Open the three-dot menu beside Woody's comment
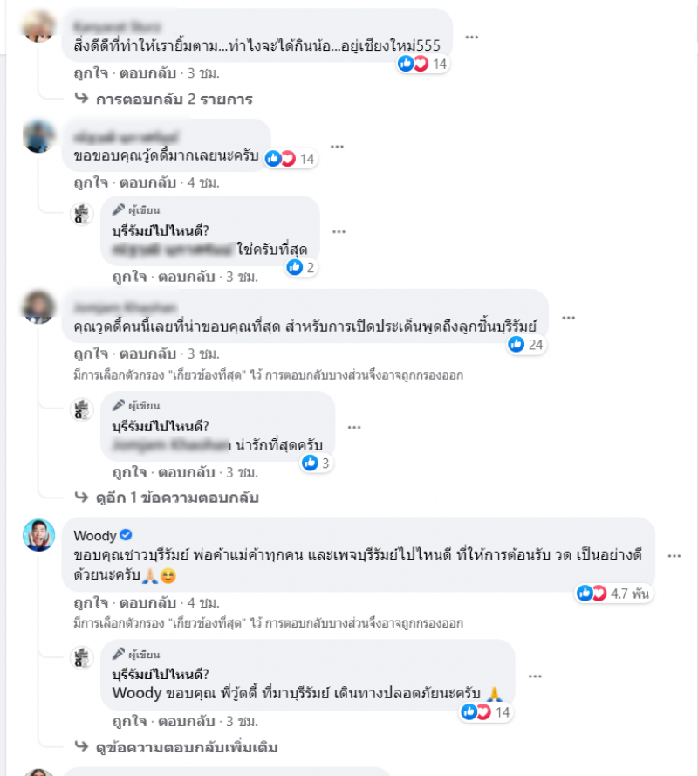Viewport: 698px width, 776px height. (x=674, y=556)
